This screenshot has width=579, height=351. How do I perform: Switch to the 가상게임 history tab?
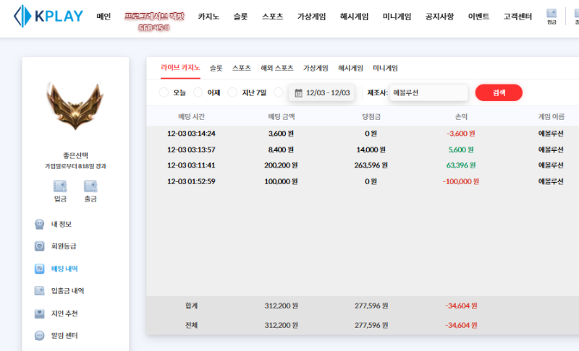316,68
